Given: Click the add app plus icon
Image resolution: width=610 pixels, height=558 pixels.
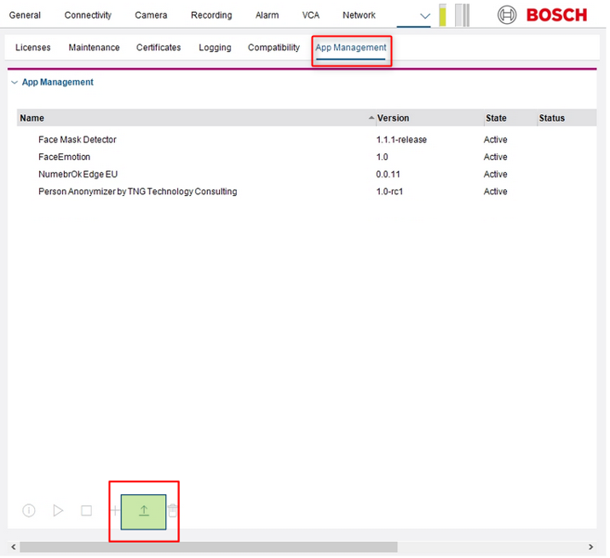Looking at the screenshot, I should [x=115, y=510].
